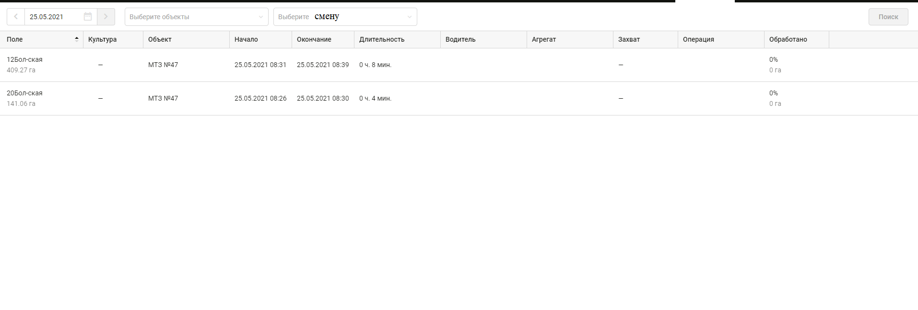The image size is (918, 310).
Task: Click the Культура column header
Action: tap(103, 39)
